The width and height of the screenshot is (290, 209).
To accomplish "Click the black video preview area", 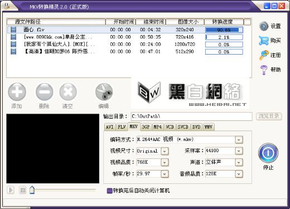I will (x=53, y=149).
